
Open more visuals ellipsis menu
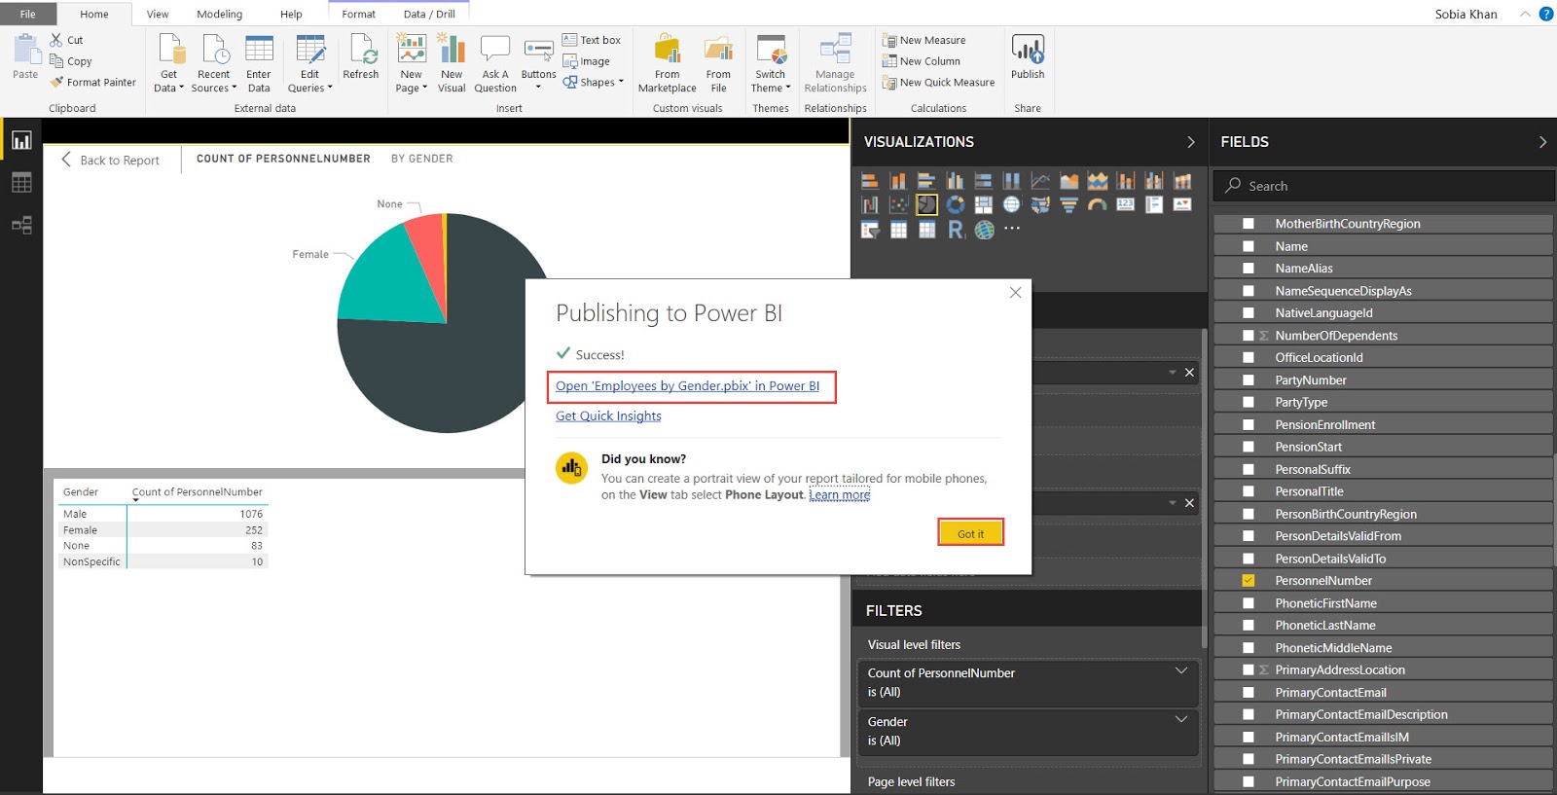tap(1012, 229)
